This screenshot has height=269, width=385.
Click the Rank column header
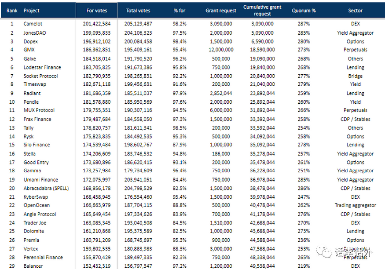pos(12,11)
